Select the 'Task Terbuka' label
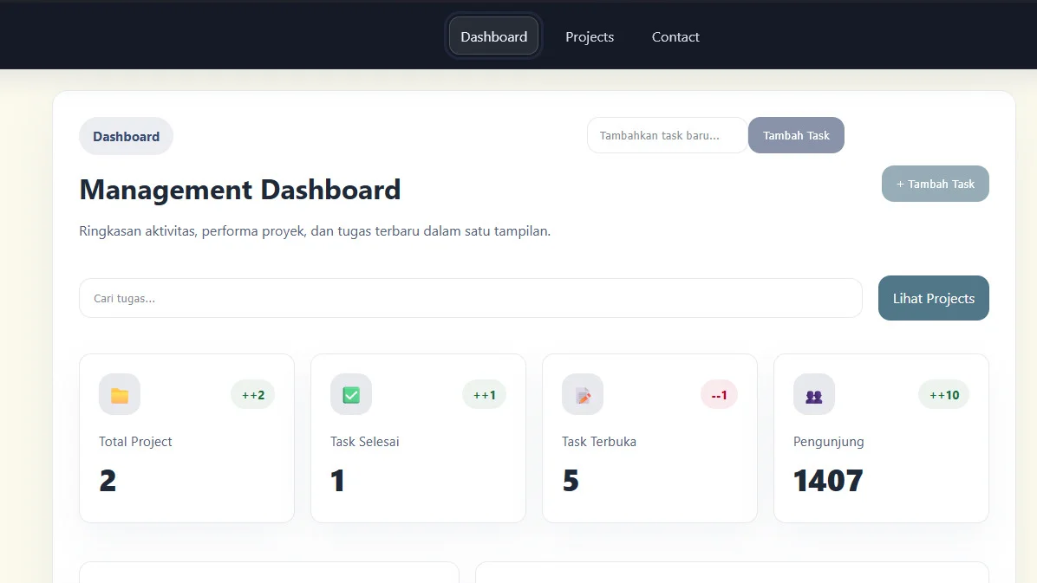The height and width of the screenshot is (583, 1037). point(598,442)
